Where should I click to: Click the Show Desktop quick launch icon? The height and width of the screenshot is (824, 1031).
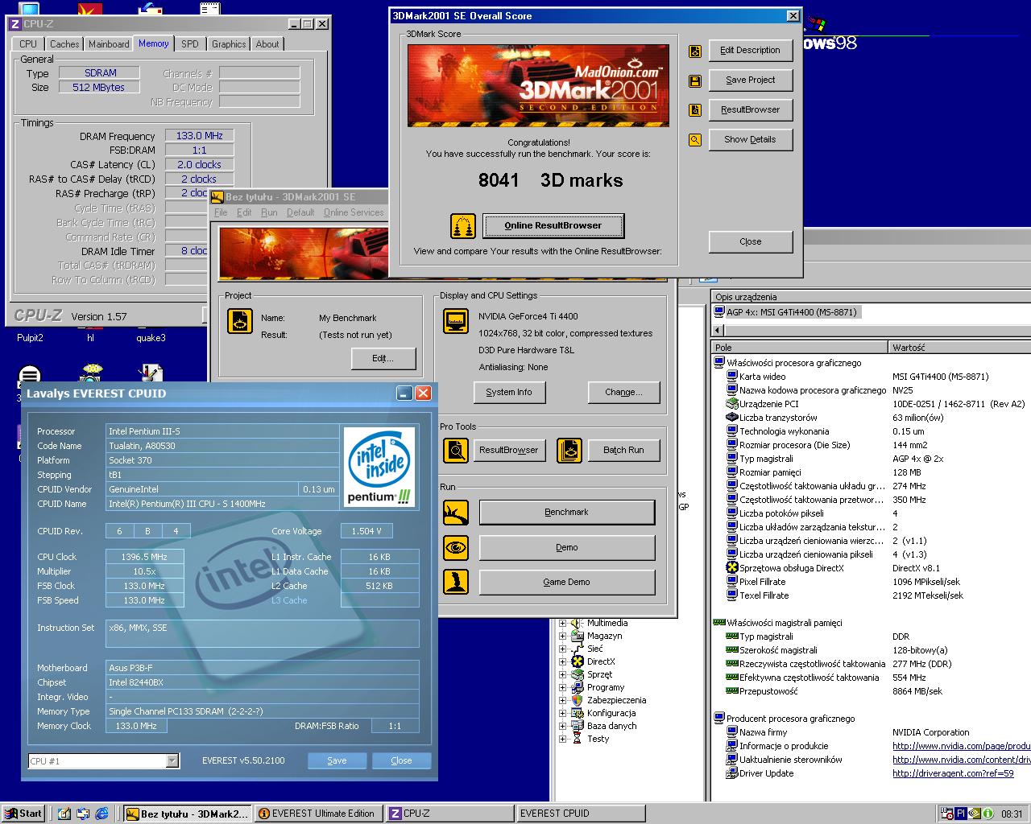coord(64,814)
